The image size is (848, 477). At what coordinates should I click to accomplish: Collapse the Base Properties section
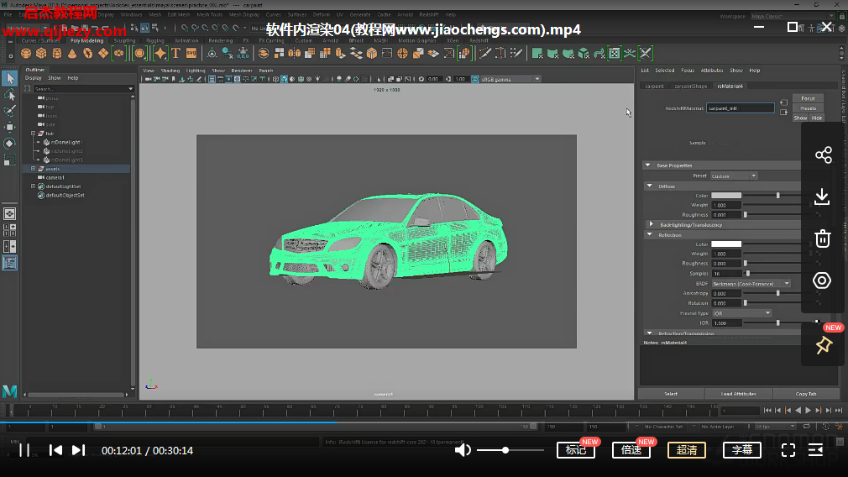648,165
